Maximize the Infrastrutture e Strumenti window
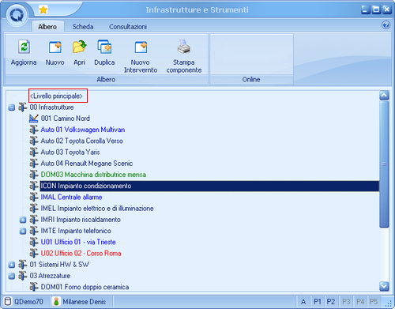 (376, 9)
